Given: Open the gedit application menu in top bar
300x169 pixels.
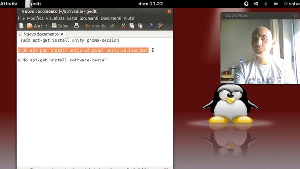Looking at the screenshot, I should (x=34, y=4).
